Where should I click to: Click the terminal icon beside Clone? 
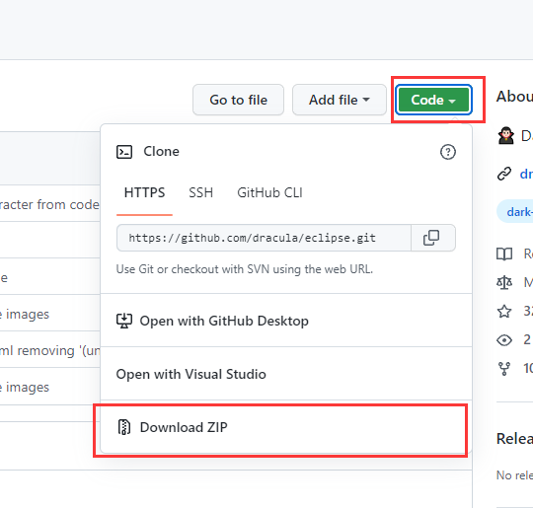[x=124, y=152]
